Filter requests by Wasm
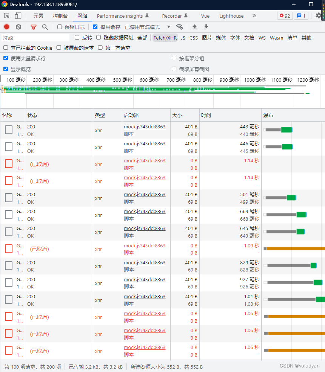The width and height of the screenshot is (325, 372). pos(276,38)
